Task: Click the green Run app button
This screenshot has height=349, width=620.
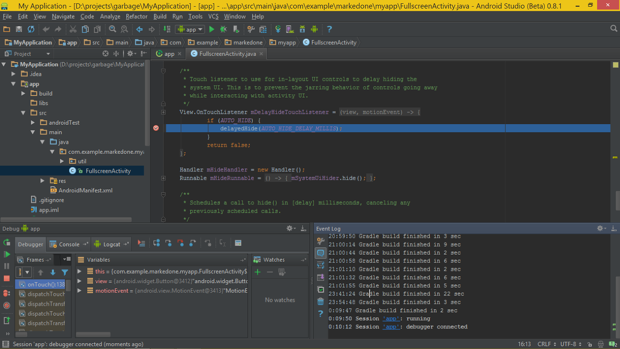Action: pos(212,30)
